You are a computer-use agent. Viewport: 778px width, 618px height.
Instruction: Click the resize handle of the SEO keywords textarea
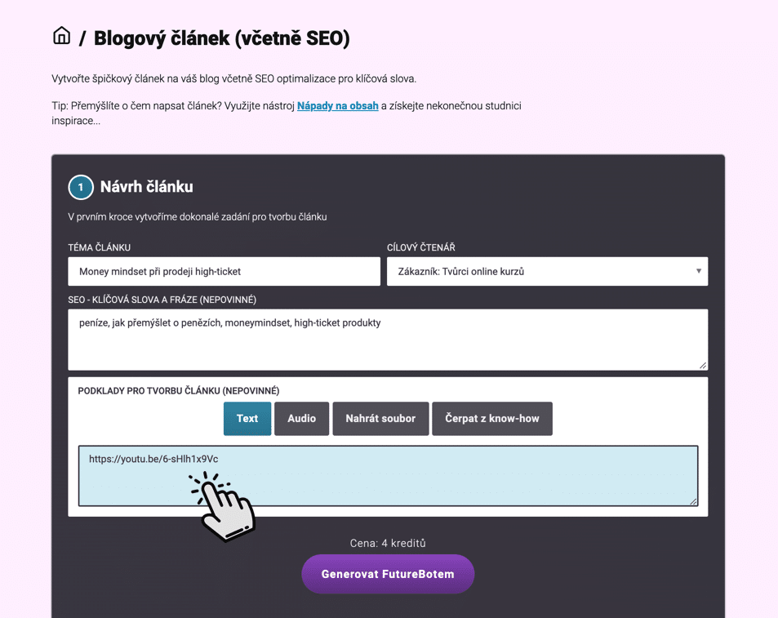point(702,365)
